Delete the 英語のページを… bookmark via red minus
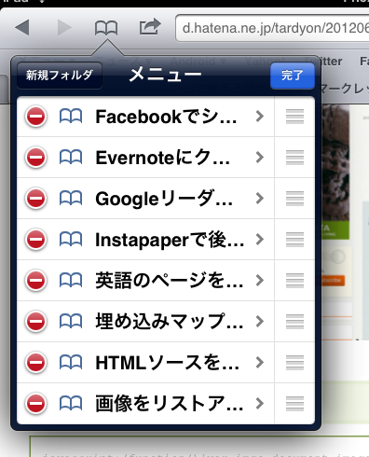Viewport: 369px width, 457px height. click(36, 281)
